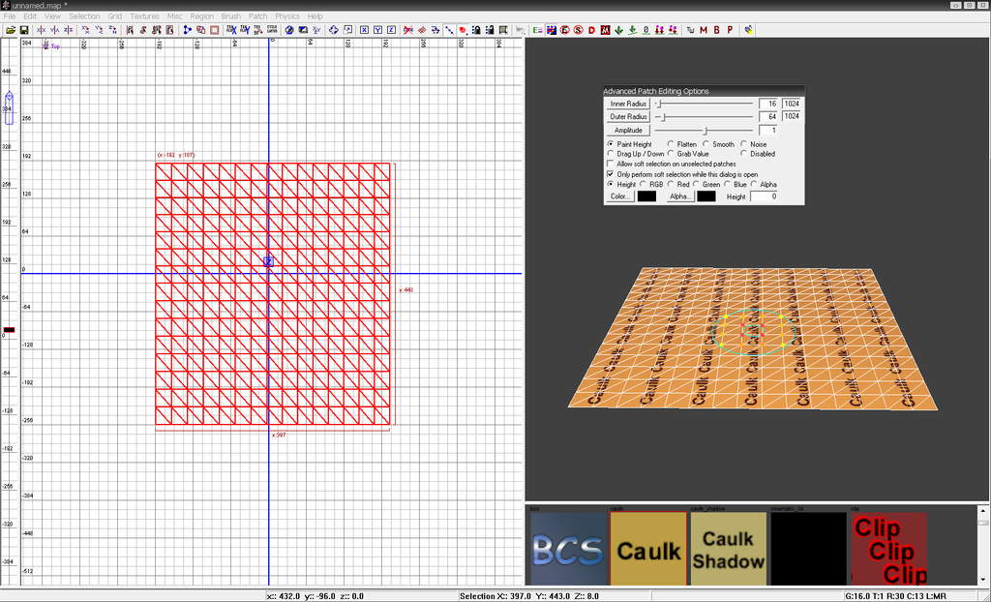The image size is (991, 602).
Task: Open the File menu
Action: [10, 15]
